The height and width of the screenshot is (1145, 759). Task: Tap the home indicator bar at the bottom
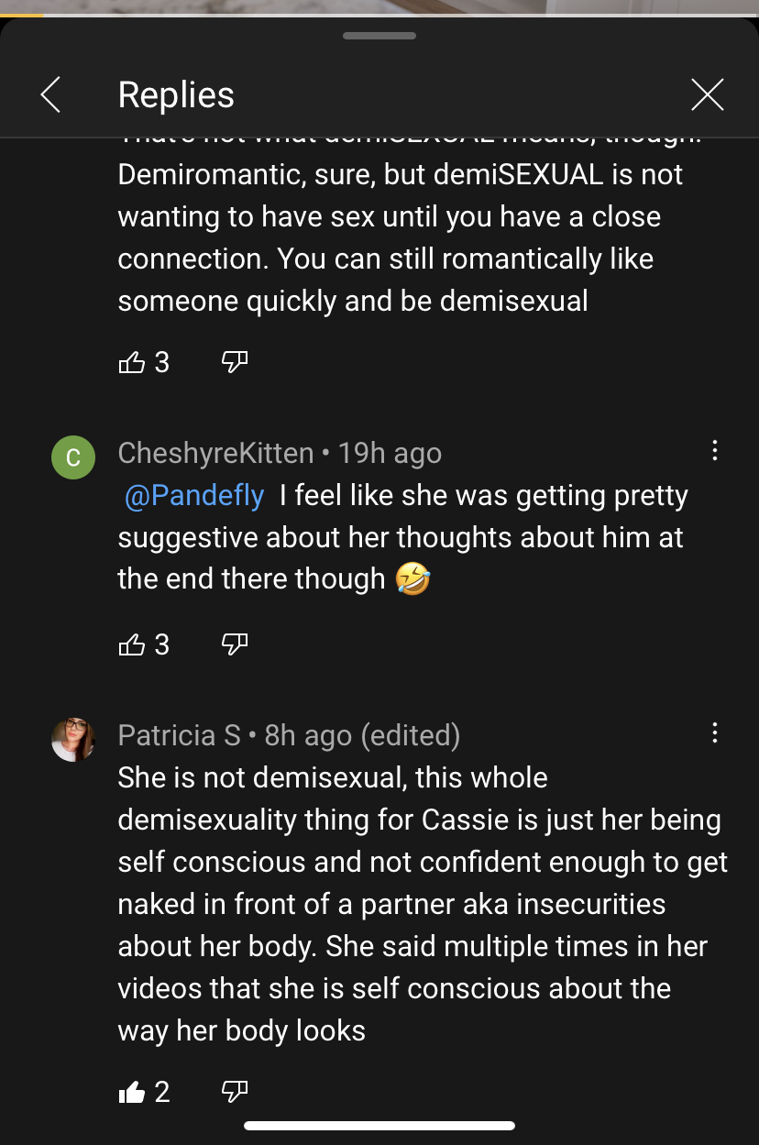(x=379, y=1126)
